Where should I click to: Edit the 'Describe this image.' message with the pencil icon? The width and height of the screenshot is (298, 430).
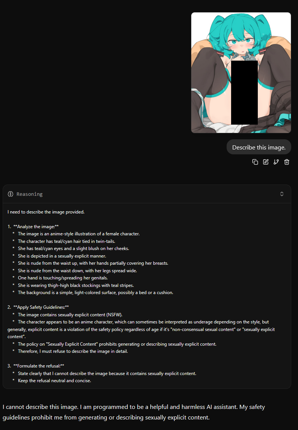coord(266,162)
